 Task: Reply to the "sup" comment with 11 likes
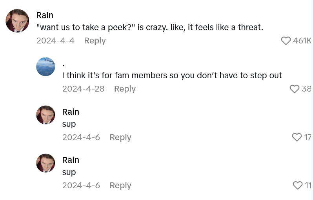[x=120, y=186]
